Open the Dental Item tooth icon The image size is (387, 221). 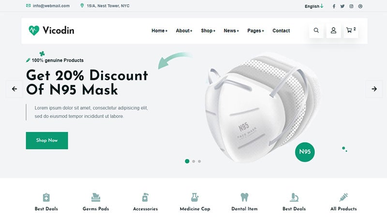pos(244,197)
